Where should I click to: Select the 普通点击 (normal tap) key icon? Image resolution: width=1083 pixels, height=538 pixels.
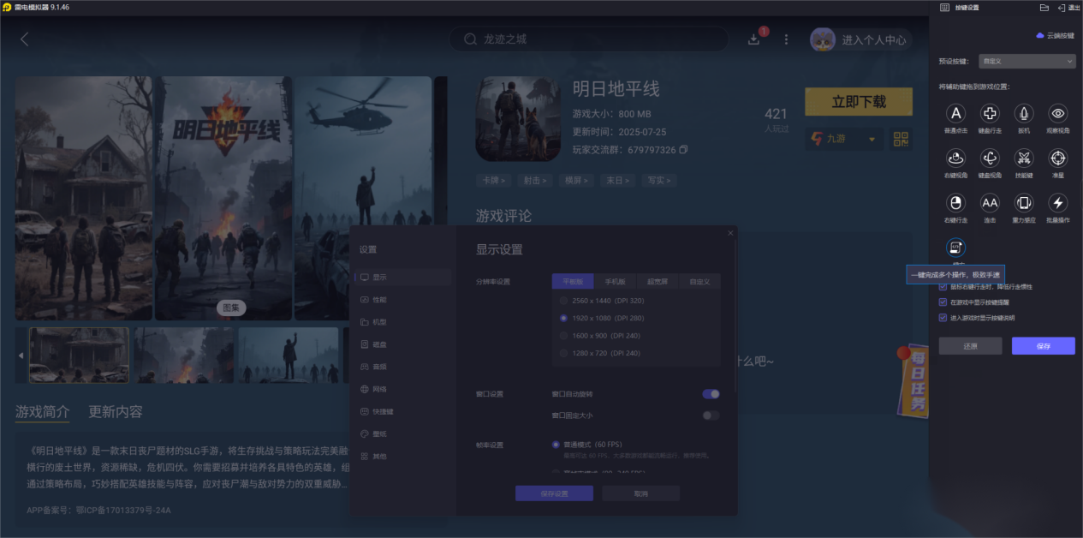[956, 113]
